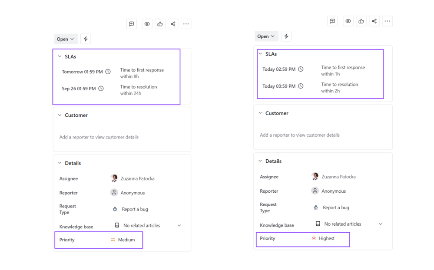Select the Medium priority value
Image resolution: width=434 pixels, height=270 pixels.
126,240
